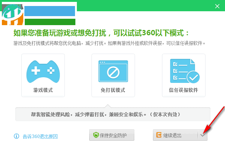Screen dimensions: 225x150
Task: Select the 游戏模式 gamepad card
Action: 43,75
